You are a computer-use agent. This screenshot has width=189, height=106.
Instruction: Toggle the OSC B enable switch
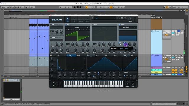[x=92, y=25]
